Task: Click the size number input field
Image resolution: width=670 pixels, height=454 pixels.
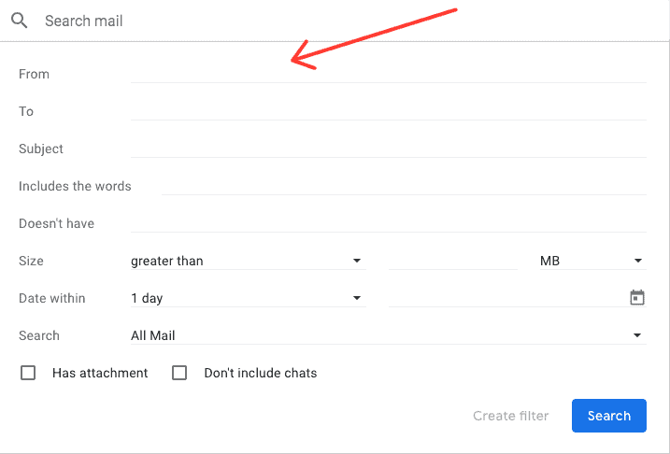Action: pos(452,261)
